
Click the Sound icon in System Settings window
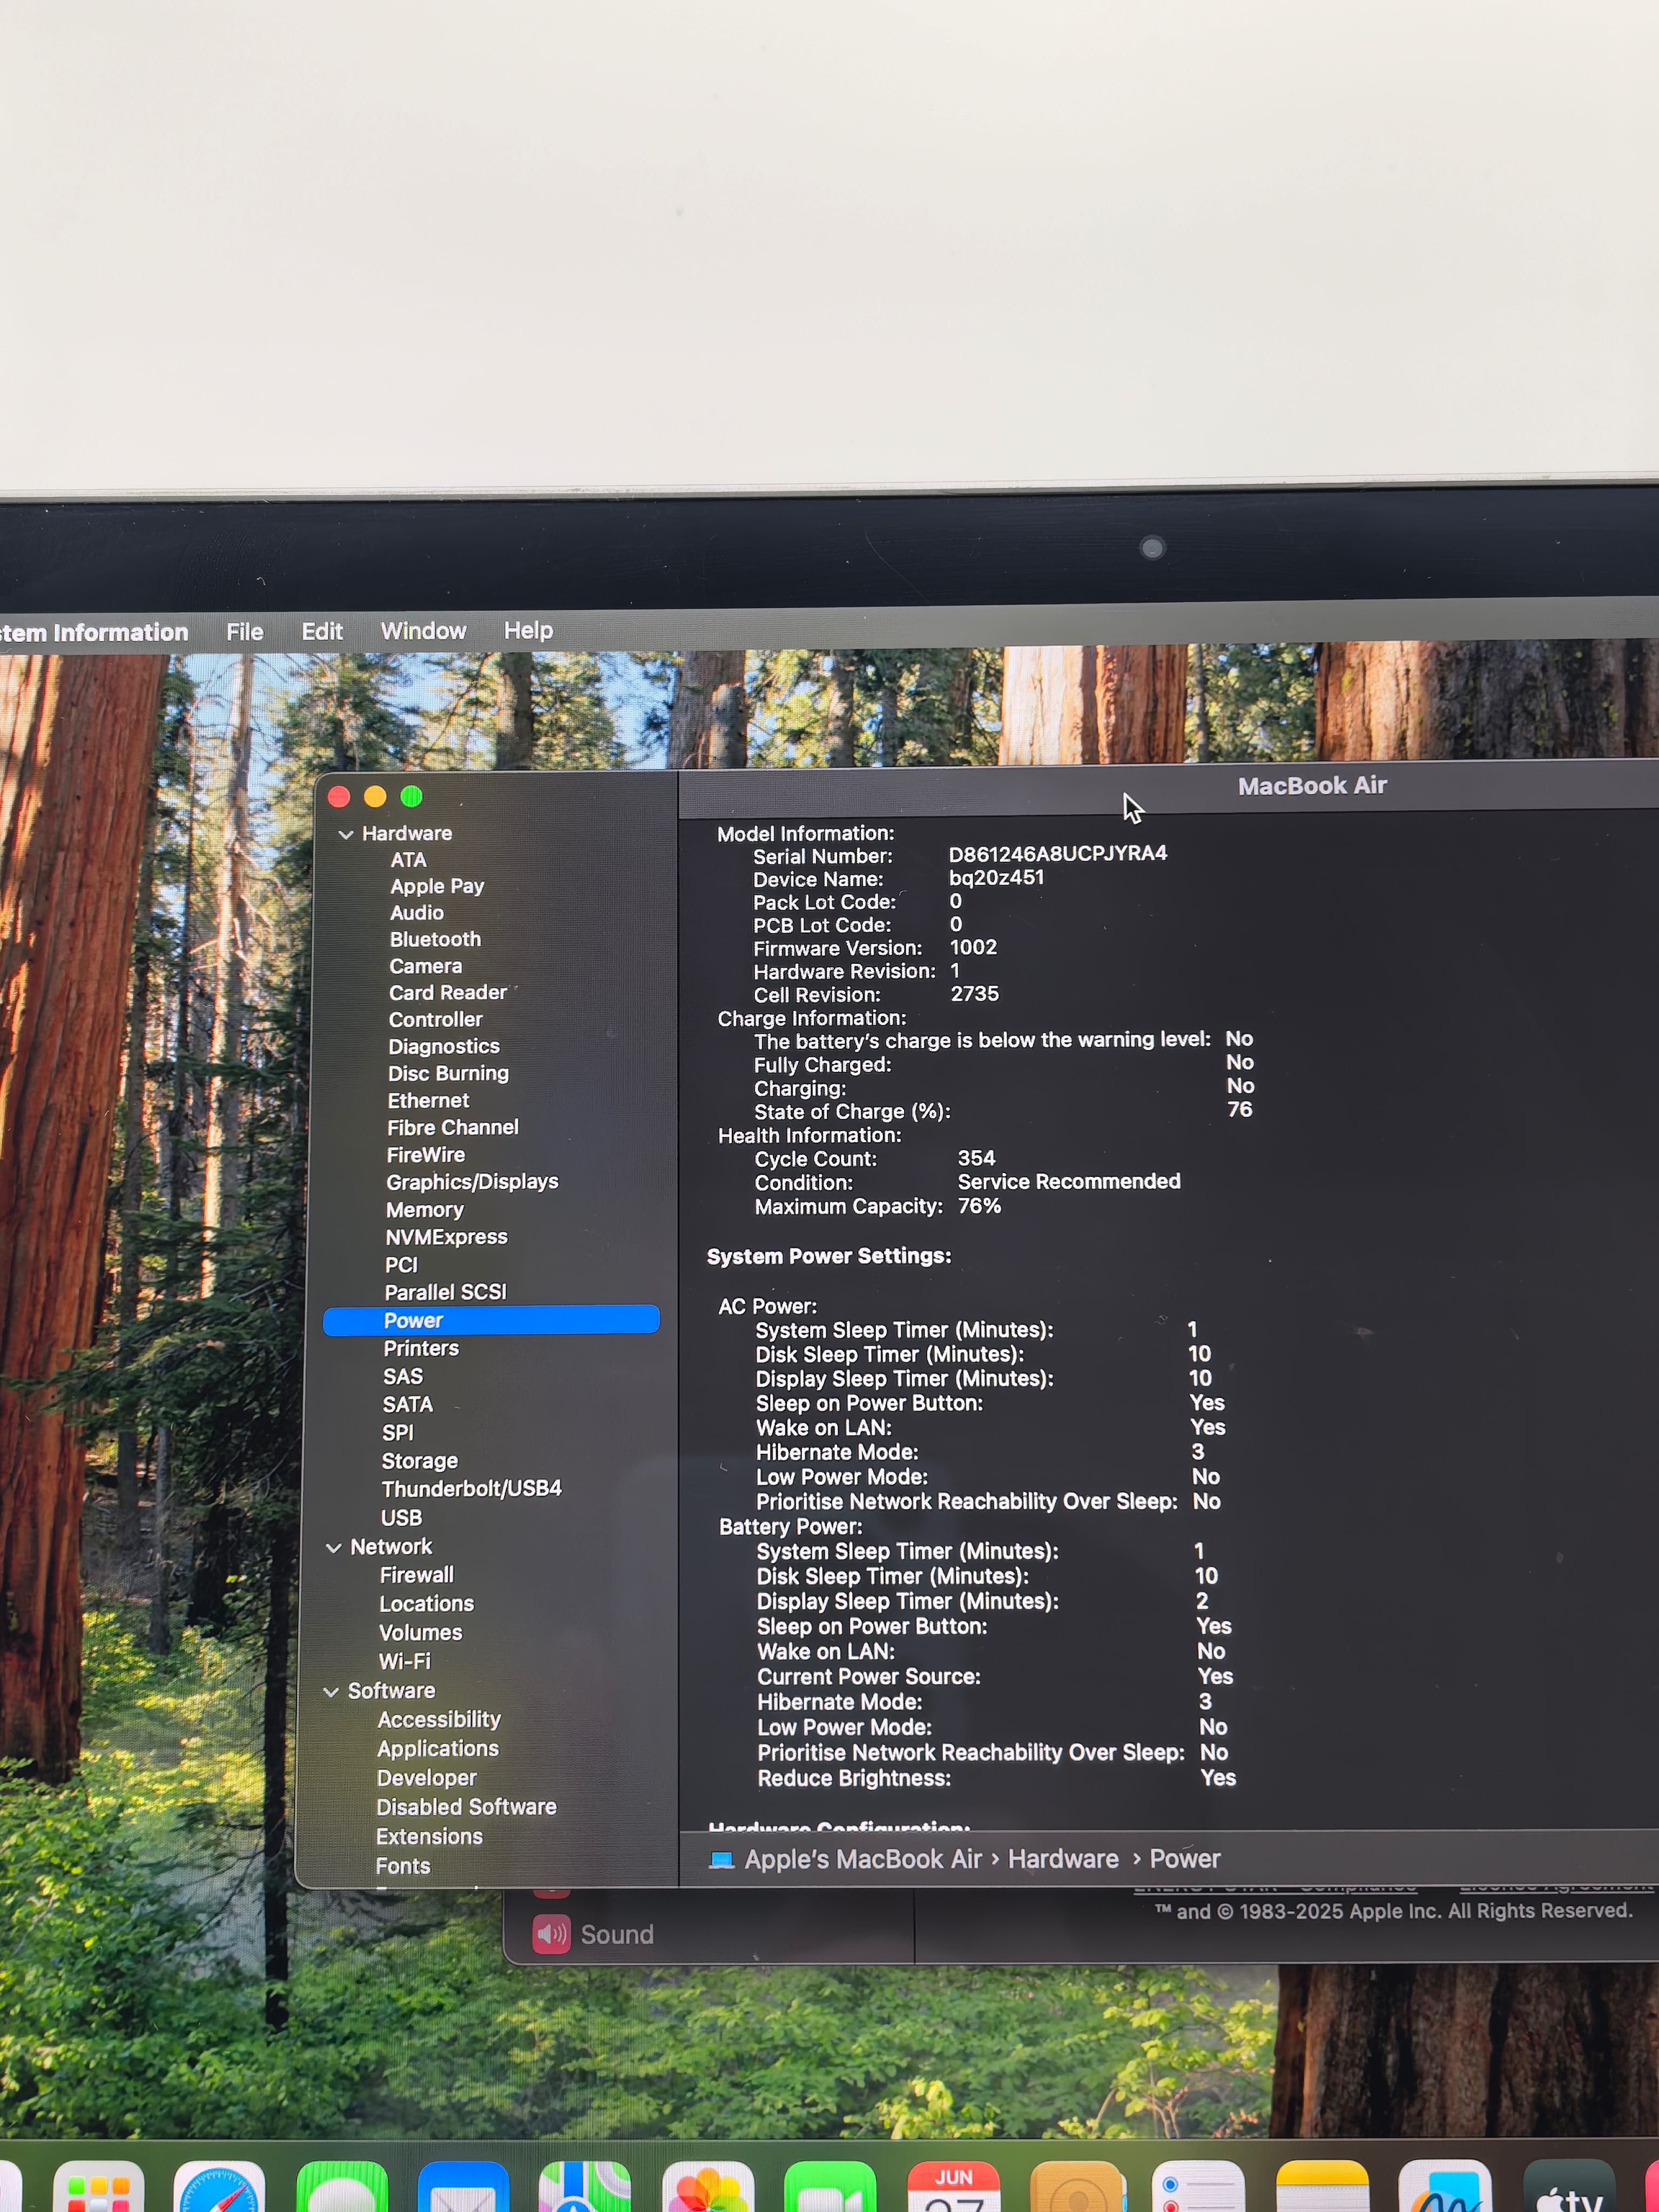coord(551,1934)
